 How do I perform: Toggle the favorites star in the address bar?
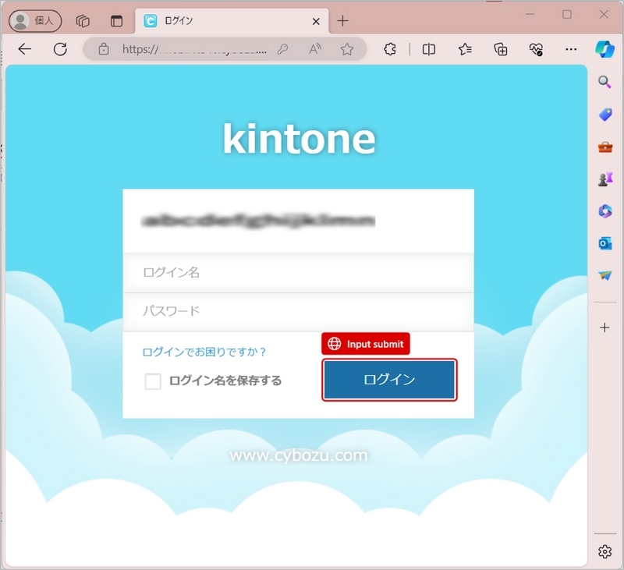tap(348, 49)
